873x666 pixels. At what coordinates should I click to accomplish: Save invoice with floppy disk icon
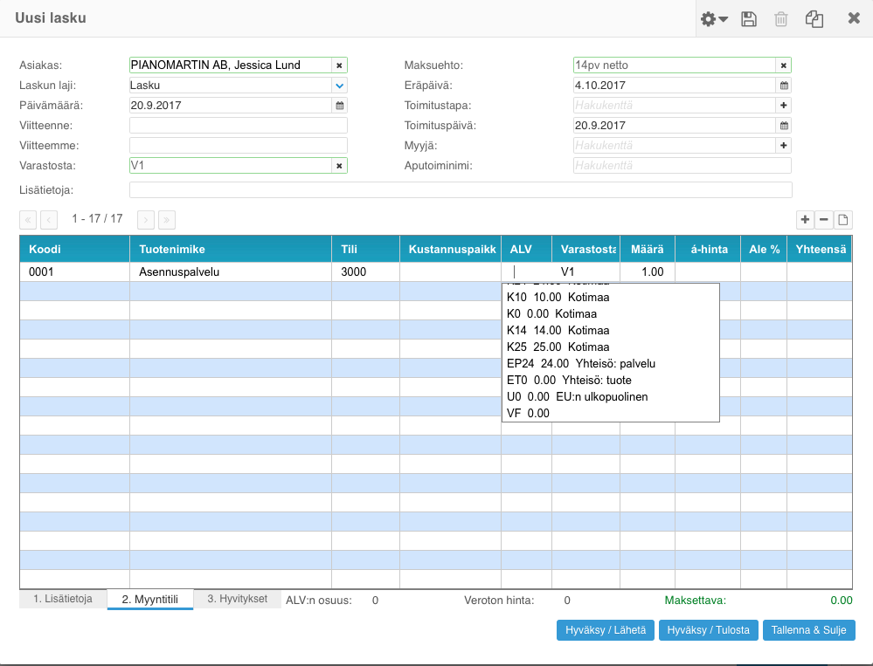pyautogui.click(x=749, y=19)
